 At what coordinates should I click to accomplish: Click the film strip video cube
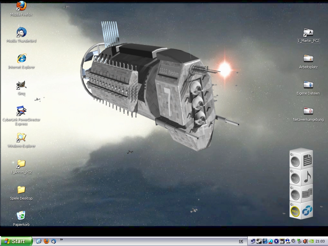coord(307,193)
